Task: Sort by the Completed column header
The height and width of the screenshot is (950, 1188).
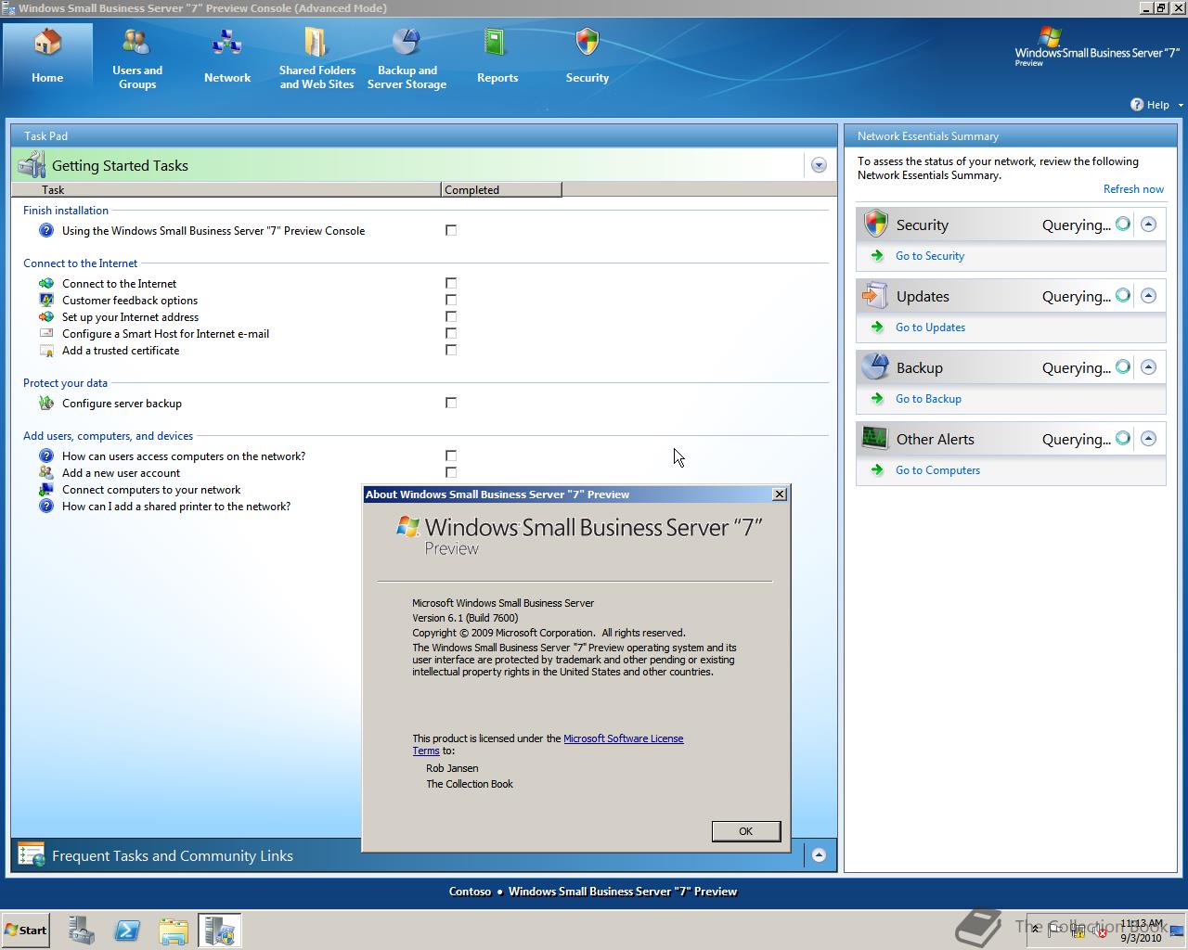Action: pyautogui.click(x=501, y=189)
